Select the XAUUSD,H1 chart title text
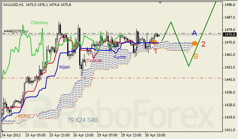 click(13, 5)
